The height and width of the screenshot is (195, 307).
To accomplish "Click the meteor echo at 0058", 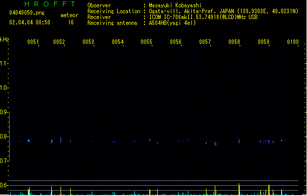I will (x=239, y=141).
